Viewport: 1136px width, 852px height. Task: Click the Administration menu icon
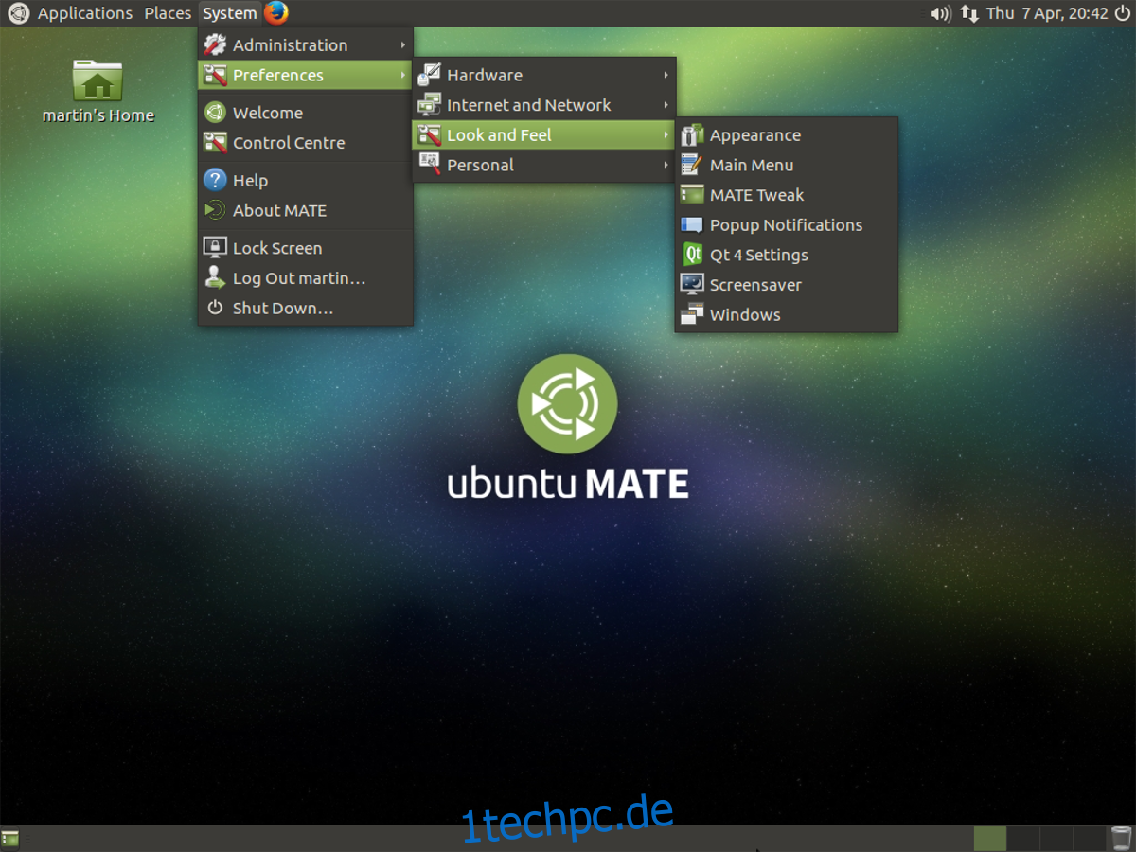tap(216, 44)
